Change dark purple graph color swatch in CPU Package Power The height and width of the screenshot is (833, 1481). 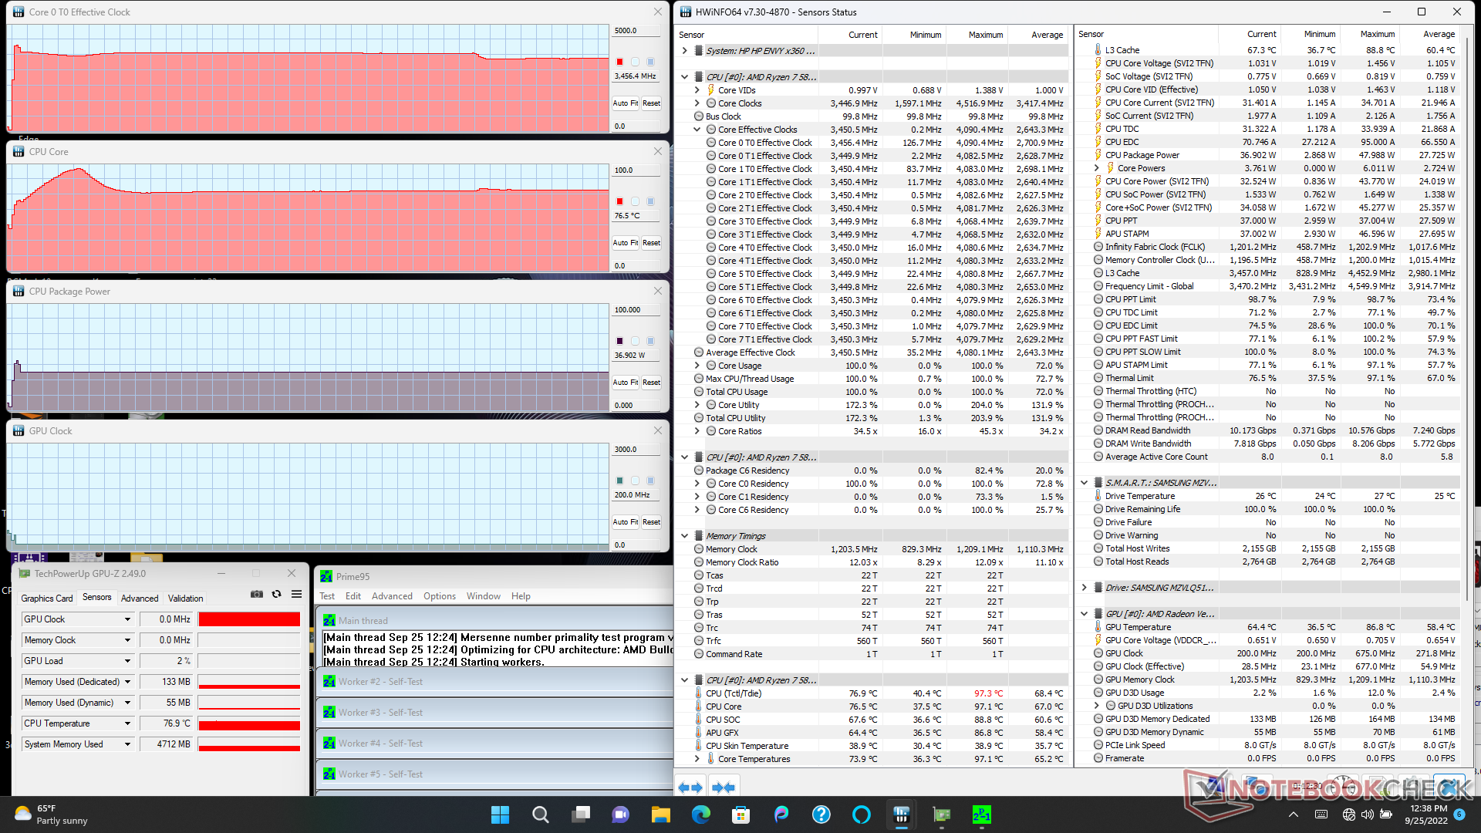point(619,341)
